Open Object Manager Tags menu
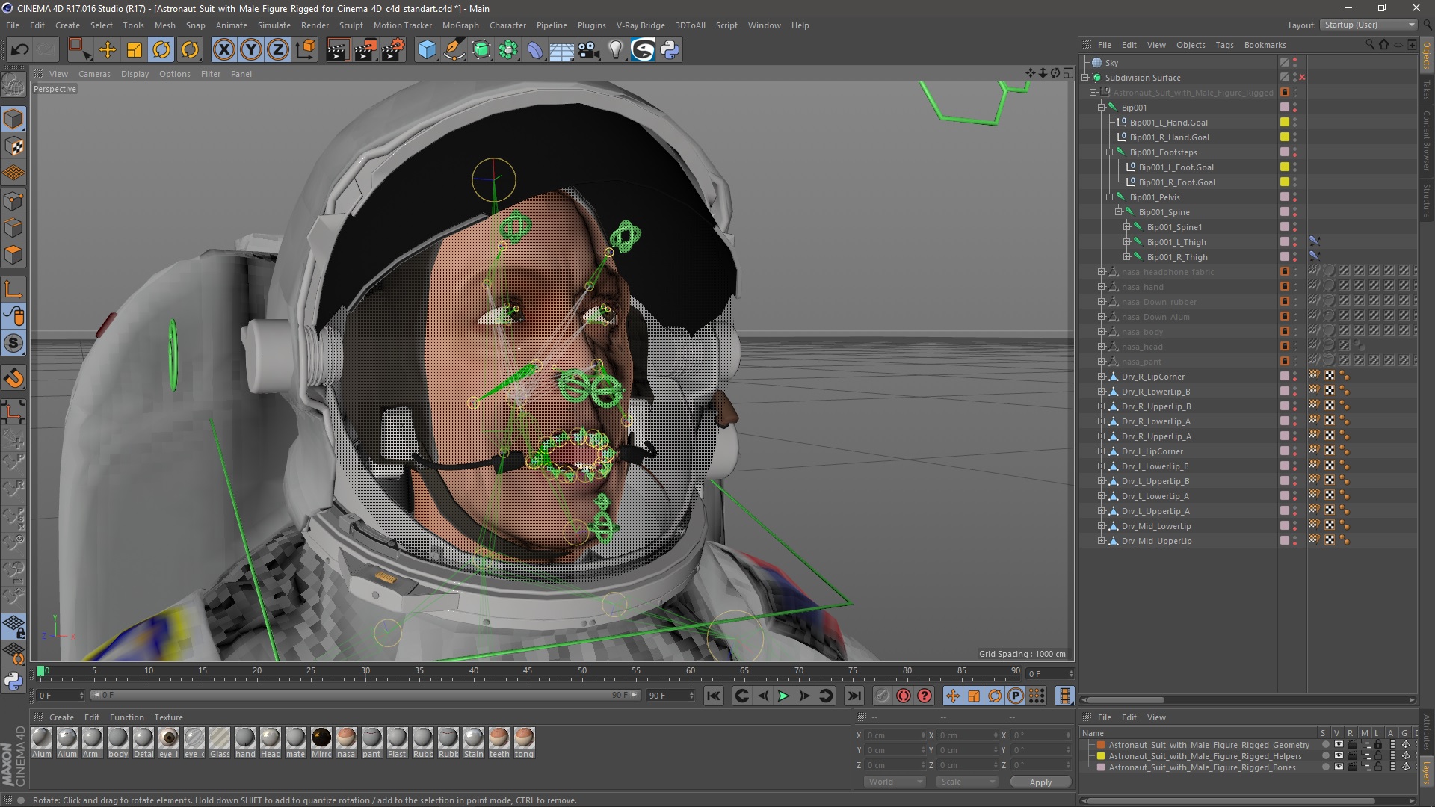 point(1224,45)
